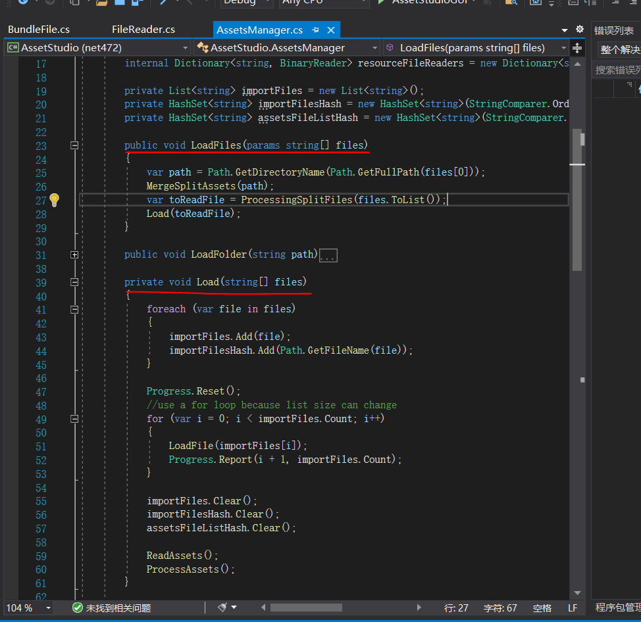Open the AssetStudio (net472) project dropdown

pos(97,48)
